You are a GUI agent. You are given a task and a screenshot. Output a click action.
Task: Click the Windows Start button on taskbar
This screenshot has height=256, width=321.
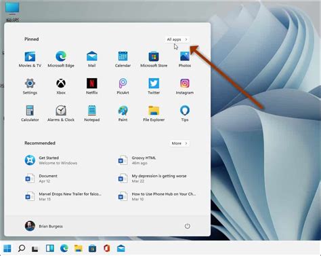[x=7, y=249]
